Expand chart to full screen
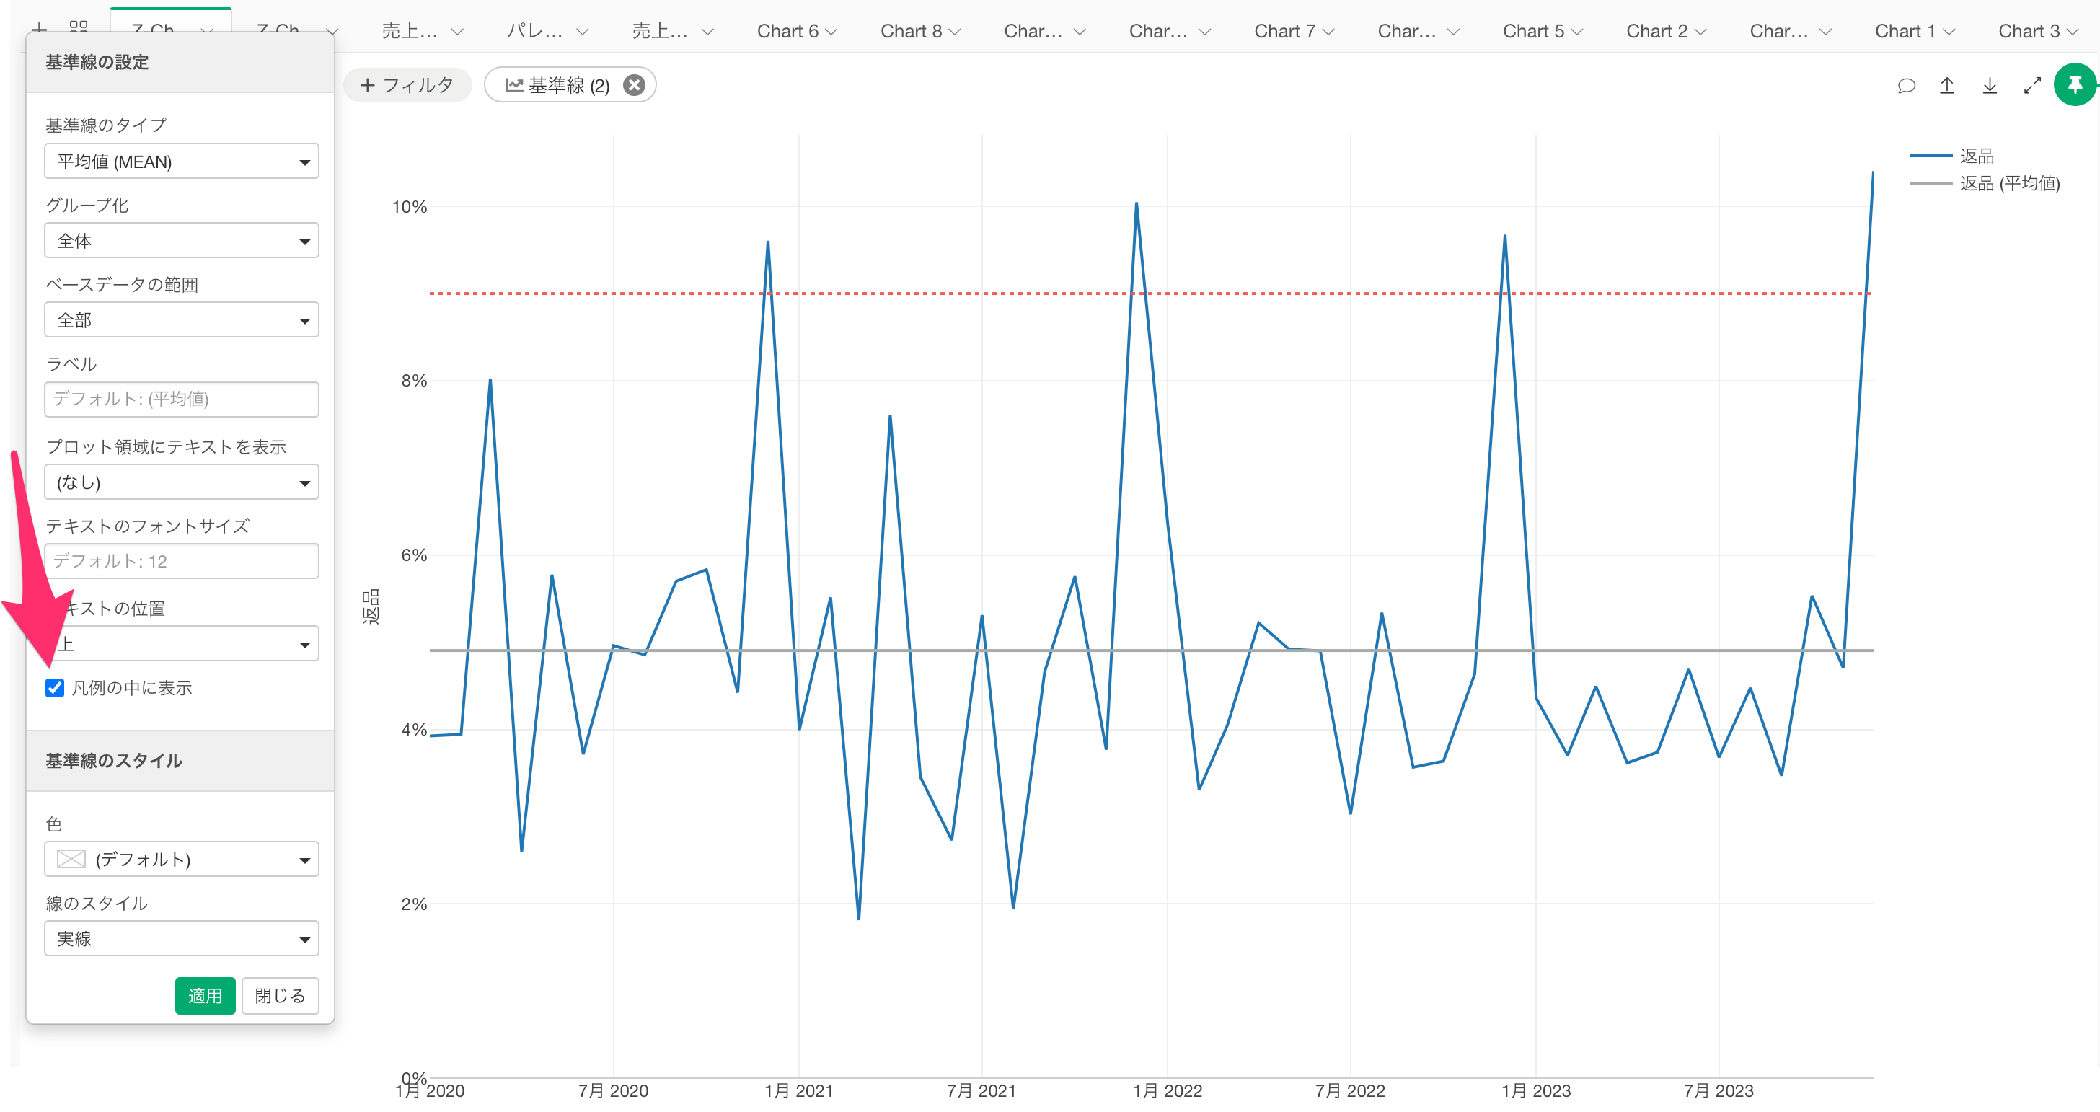 (x=2032, y=86)
